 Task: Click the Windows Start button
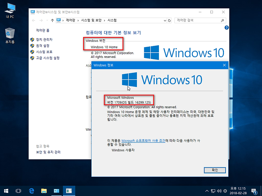(x=6, y=191)
